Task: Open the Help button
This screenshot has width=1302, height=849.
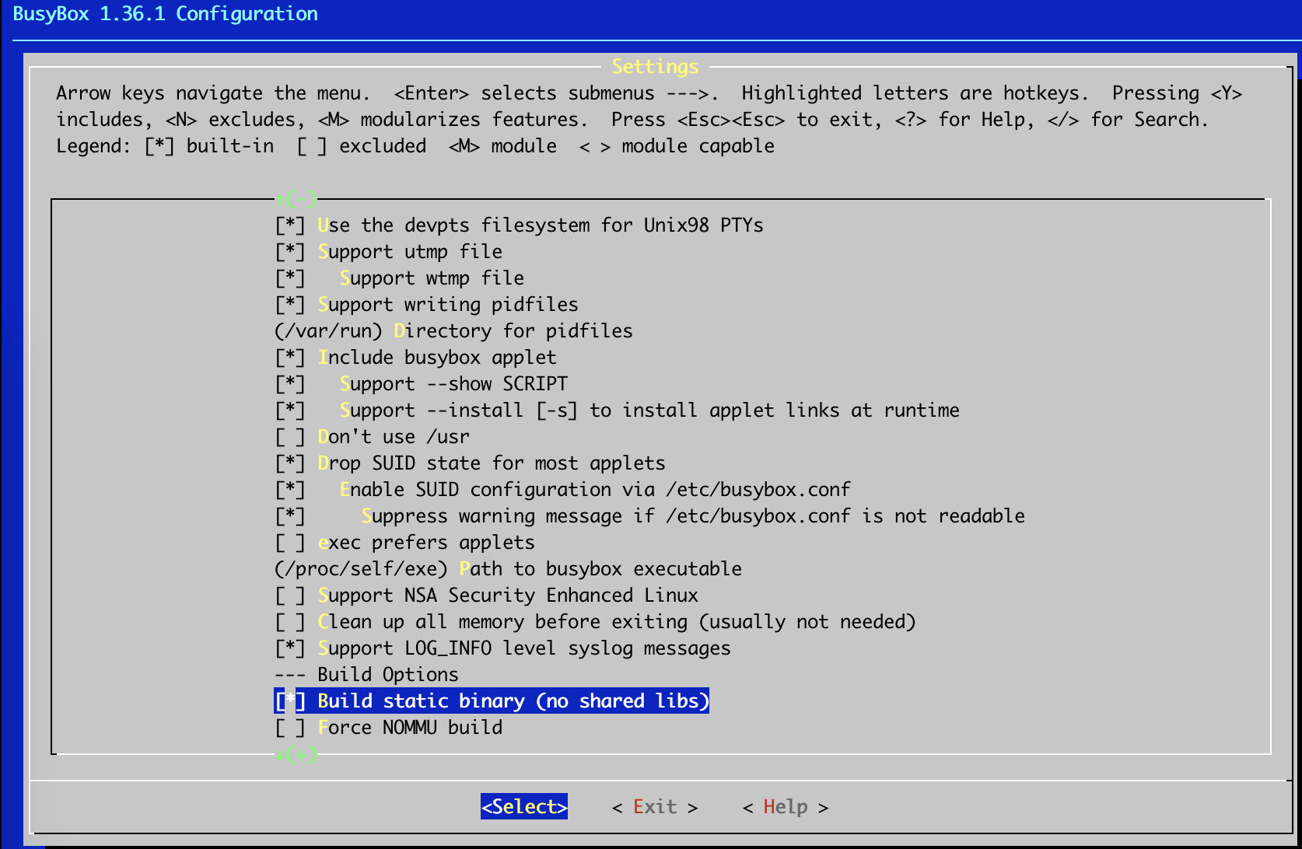Action: pyautogui.click(x=785, y=807)
